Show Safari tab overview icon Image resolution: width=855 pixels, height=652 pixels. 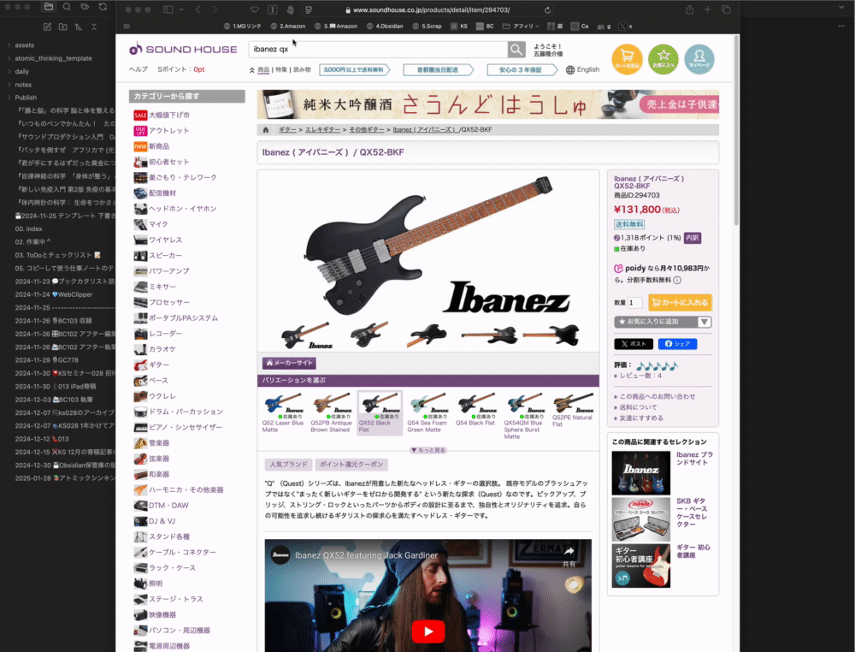(726, 9)
